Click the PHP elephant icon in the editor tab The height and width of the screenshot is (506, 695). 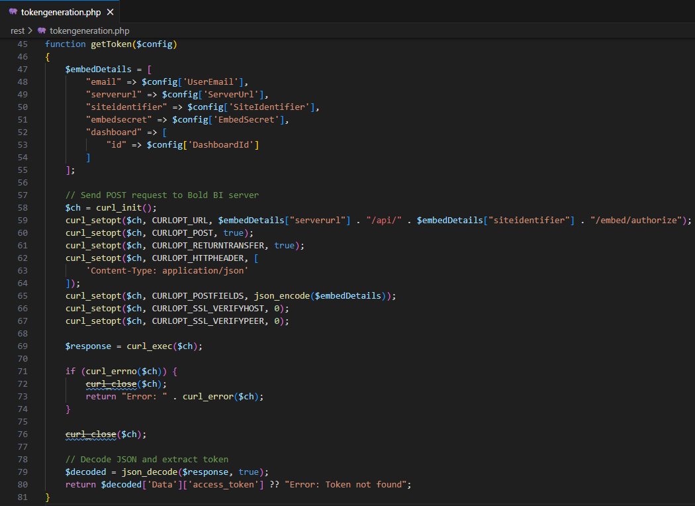(13, 12)
